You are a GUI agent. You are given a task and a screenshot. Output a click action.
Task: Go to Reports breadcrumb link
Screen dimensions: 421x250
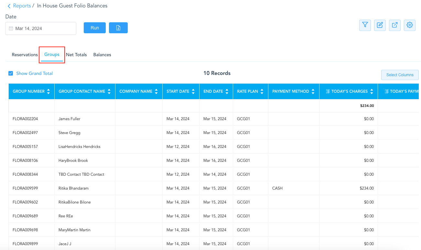[22, 6]
